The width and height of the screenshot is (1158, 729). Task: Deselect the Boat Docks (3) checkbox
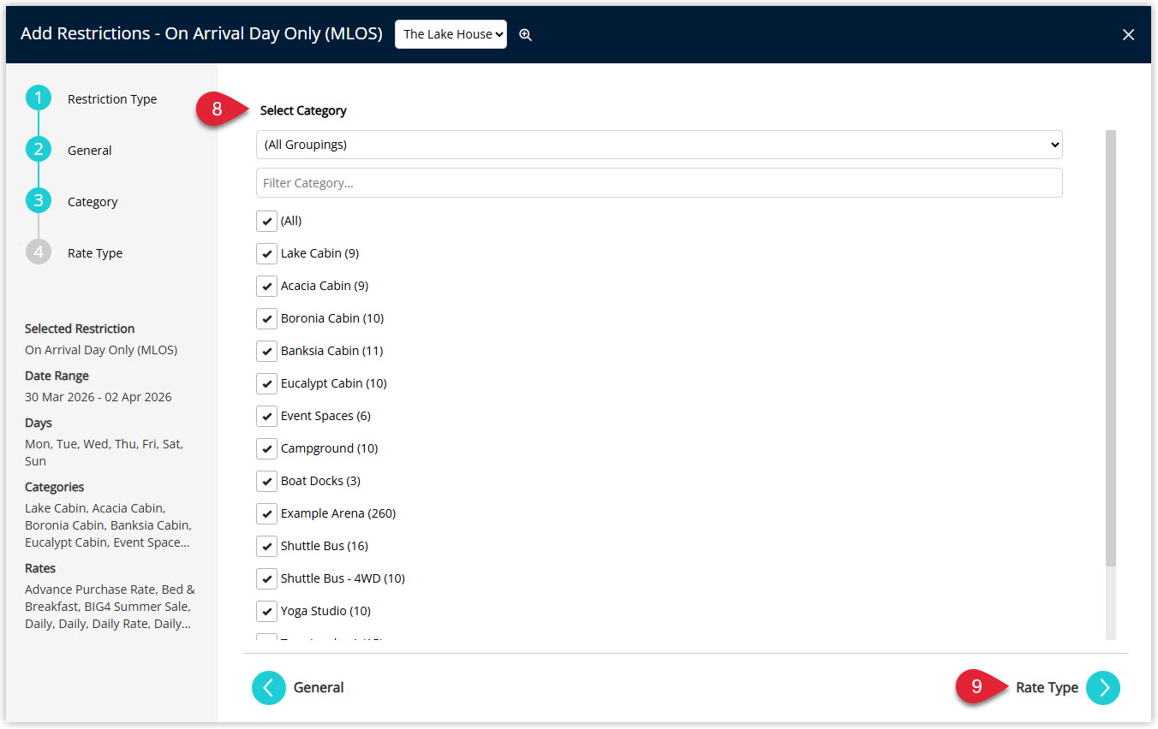(267, 481)
